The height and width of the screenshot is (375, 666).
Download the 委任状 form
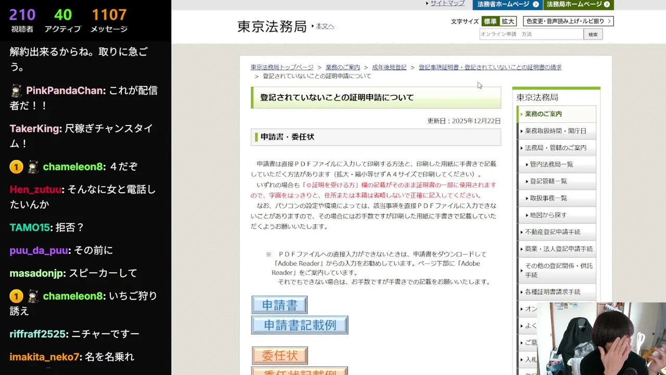[x=279, y=356]
